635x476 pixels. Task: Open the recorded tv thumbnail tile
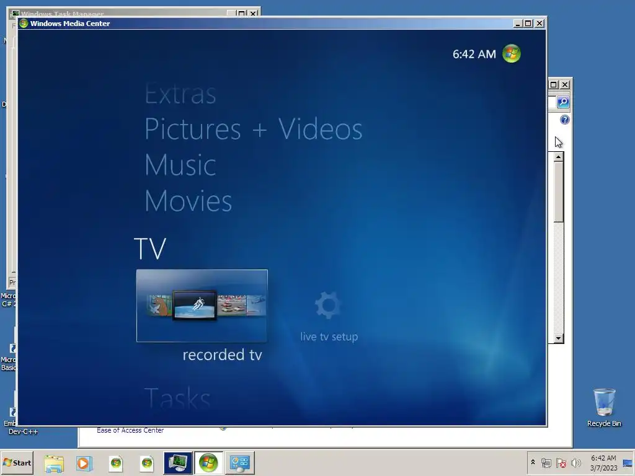pos(202,306)
